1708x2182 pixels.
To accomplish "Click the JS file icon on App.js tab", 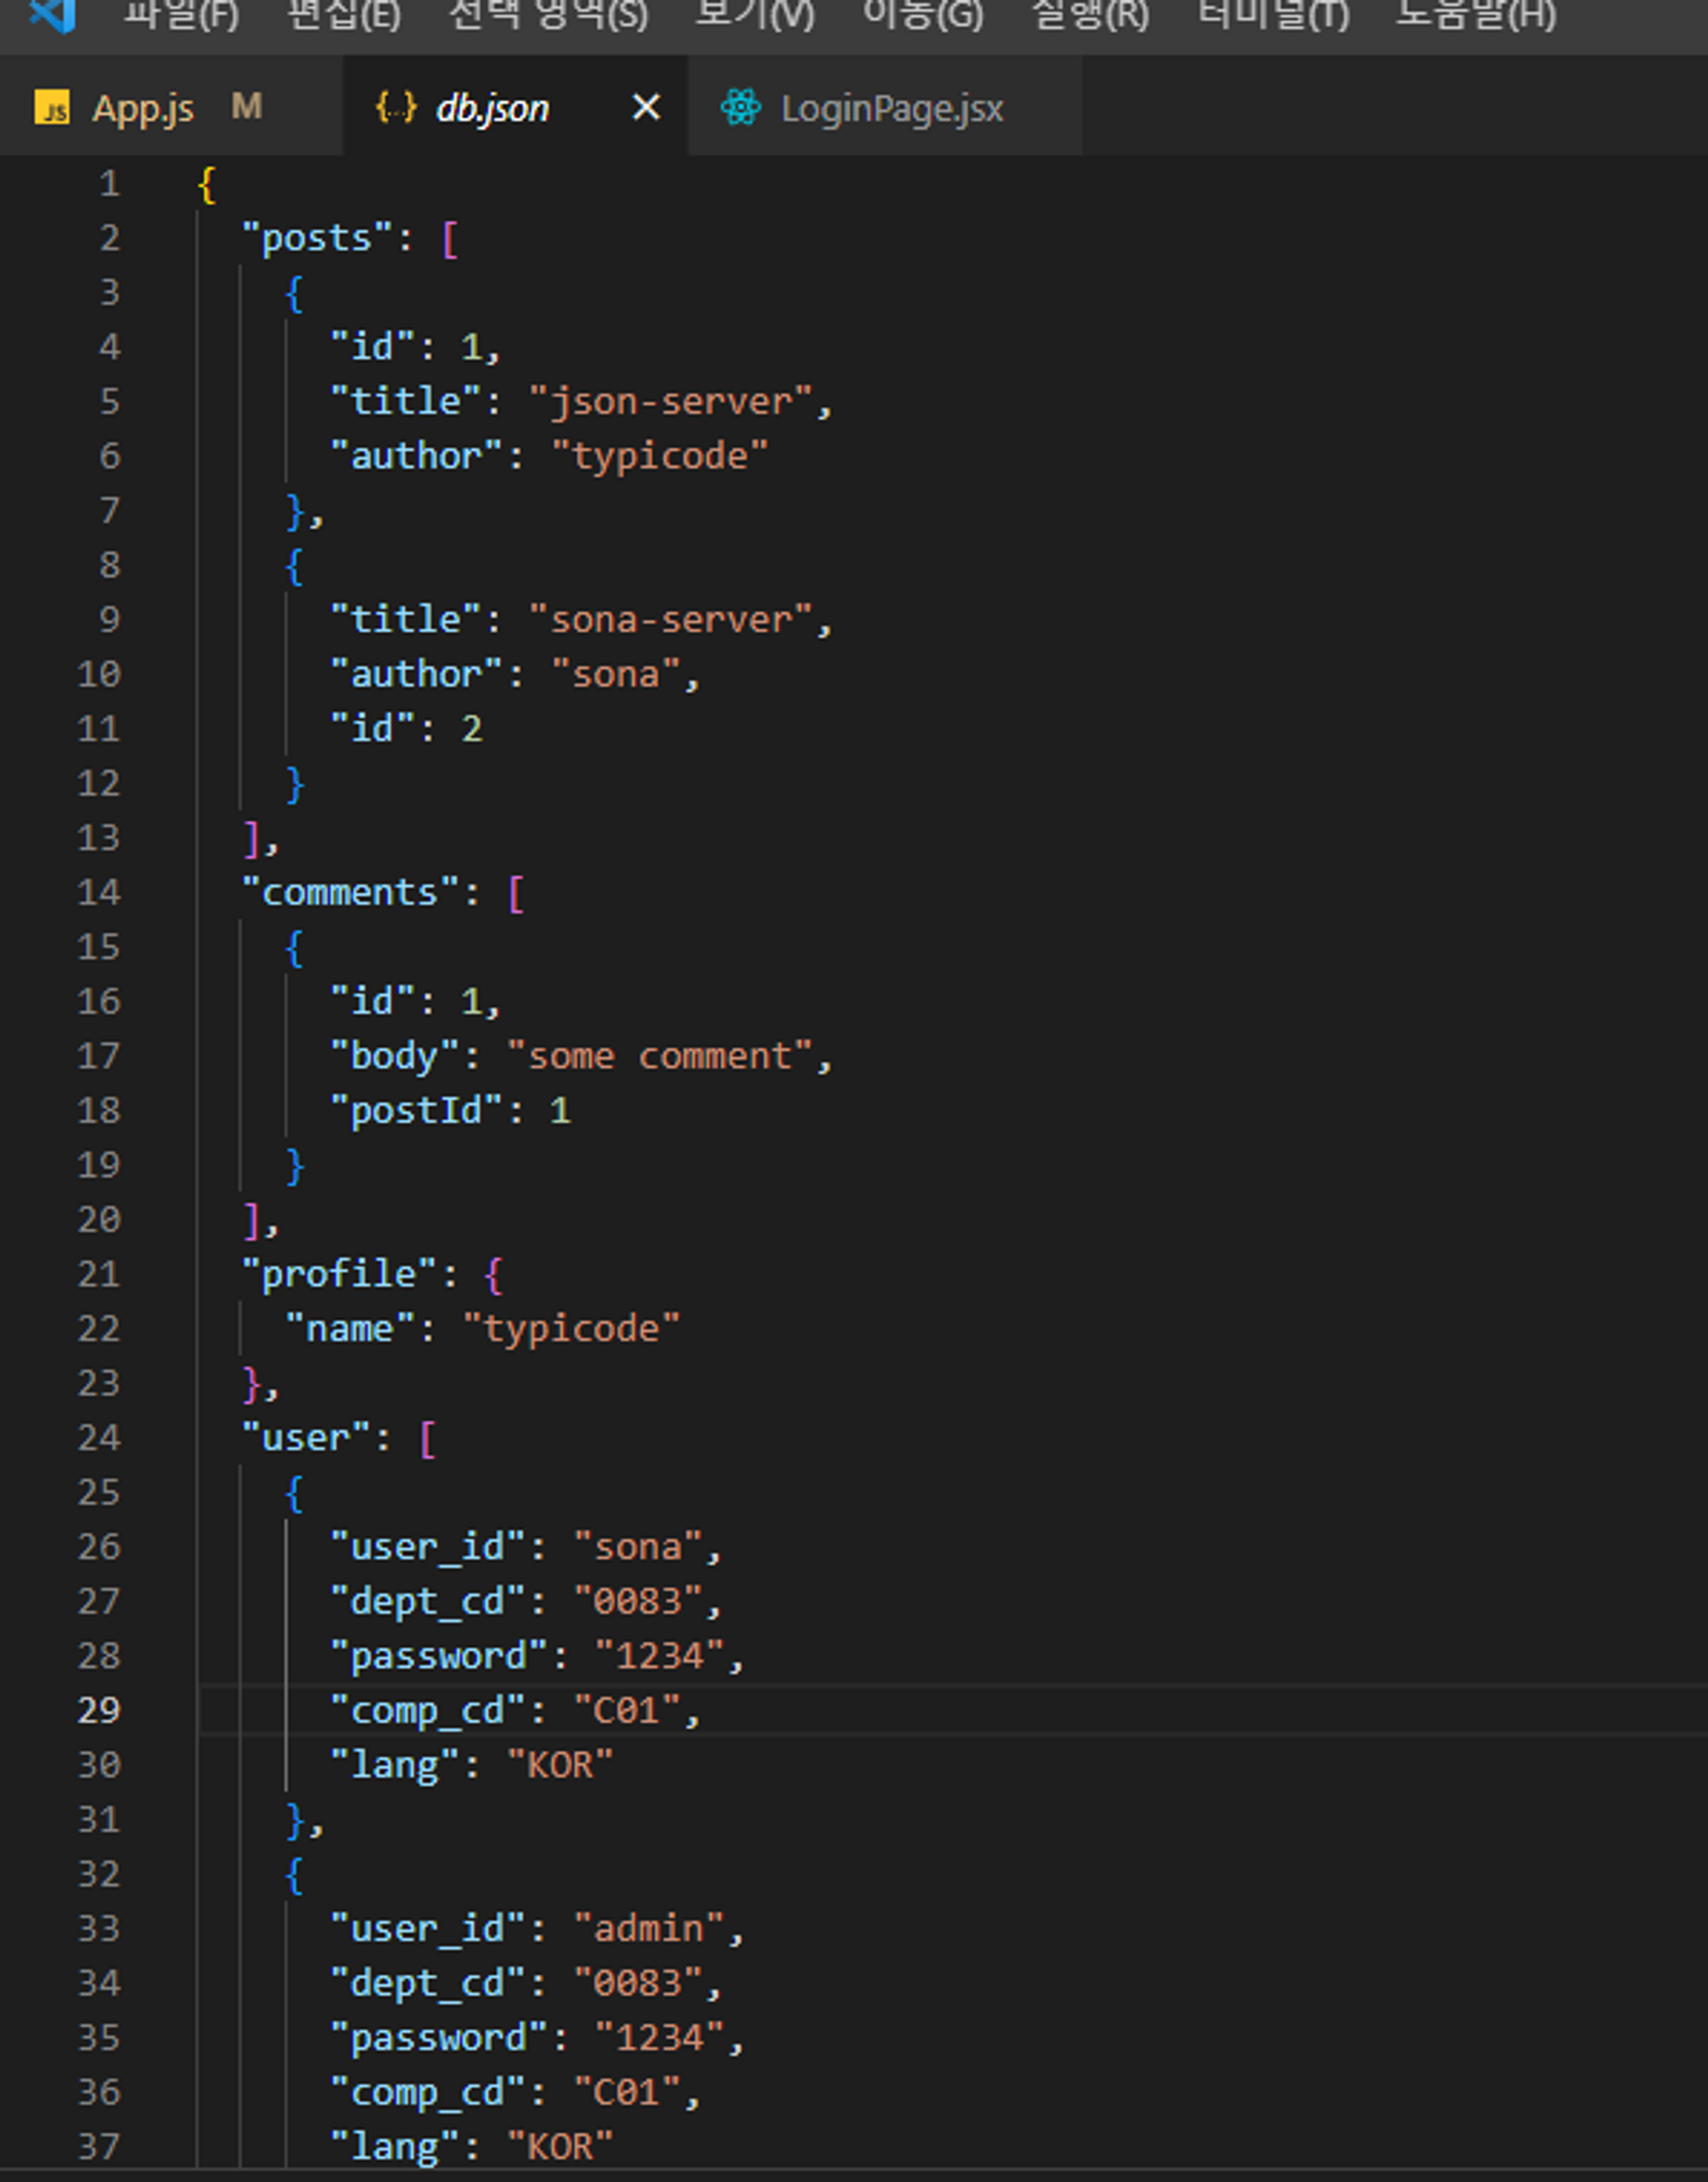I will click(52, 107).
